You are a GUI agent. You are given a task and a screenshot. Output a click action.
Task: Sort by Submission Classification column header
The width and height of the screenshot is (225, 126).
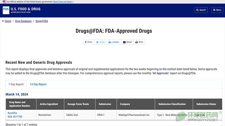click(172, 104)
